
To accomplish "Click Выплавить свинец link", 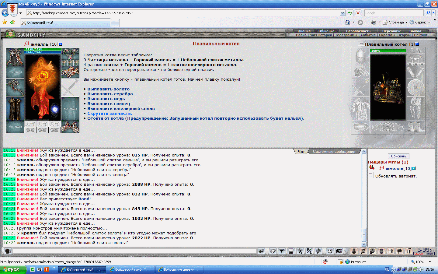I will (109, 104).
